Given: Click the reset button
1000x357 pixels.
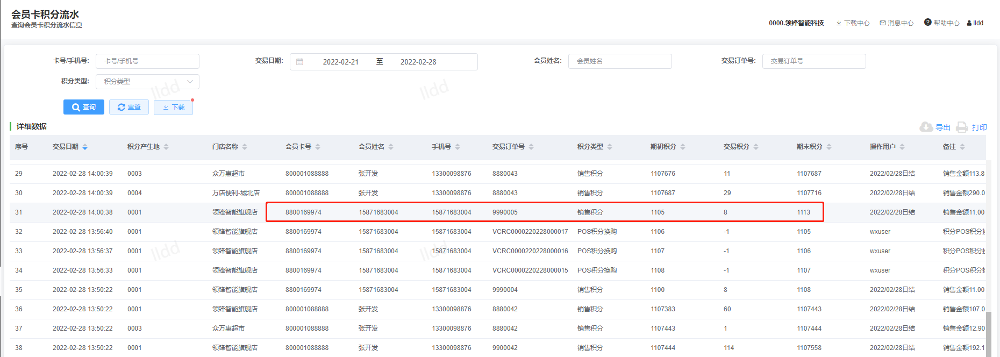Looking at the screenshot, I should [129, 107].
